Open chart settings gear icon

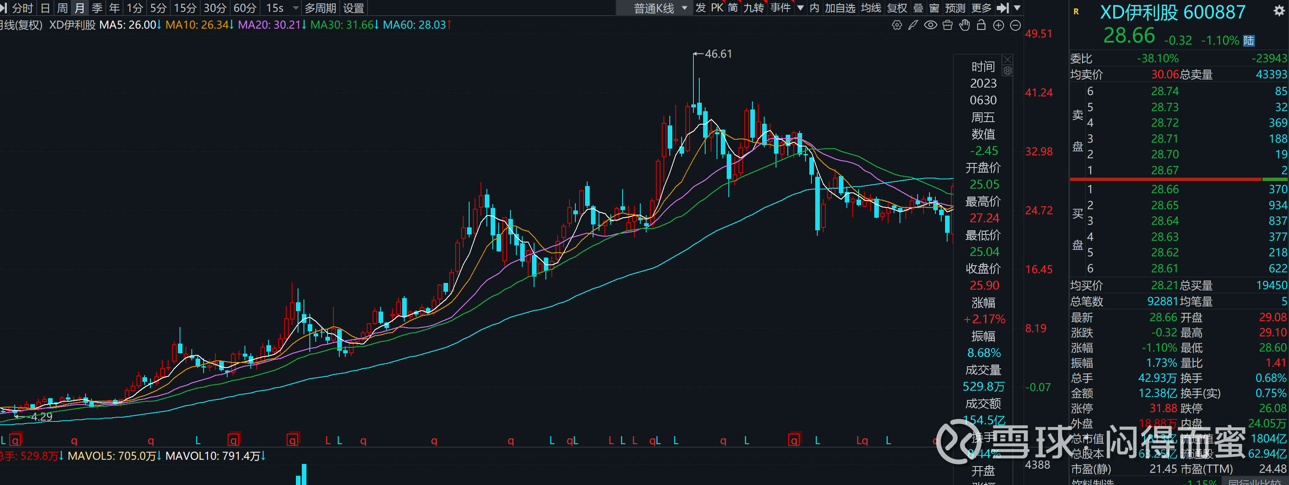897,25
